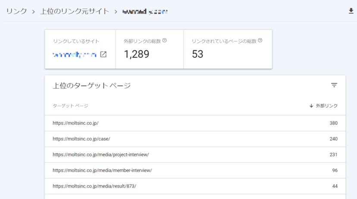
Task: Click the 44 external links value
Action: click(335, 186)
